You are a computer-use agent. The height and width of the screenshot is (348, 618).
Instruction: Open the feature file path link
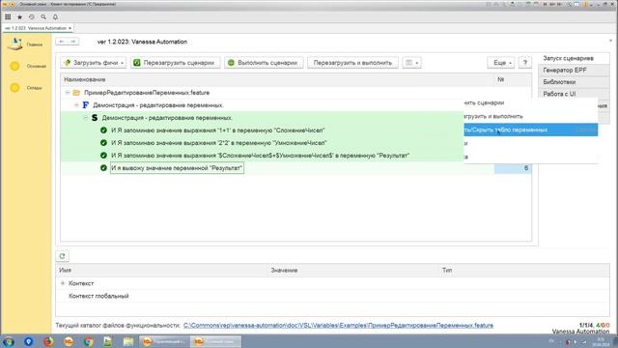click(338, 326)
